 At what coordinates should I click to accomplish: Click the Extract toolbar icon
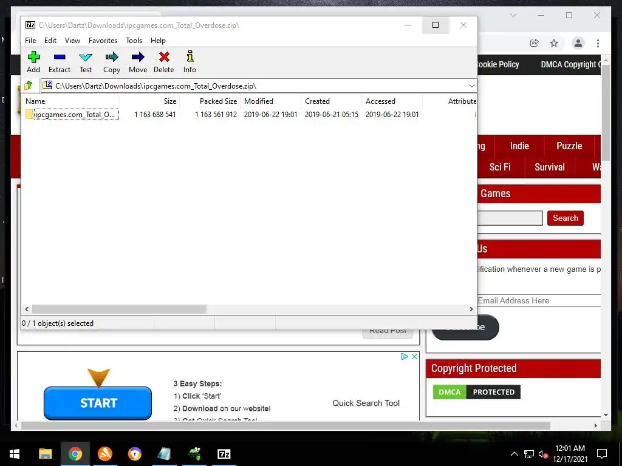coord(60,57)
